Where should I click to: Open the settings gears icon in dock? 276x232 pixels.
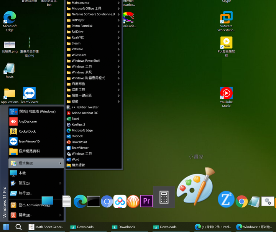pyautogui.click(x=268, y=201)
